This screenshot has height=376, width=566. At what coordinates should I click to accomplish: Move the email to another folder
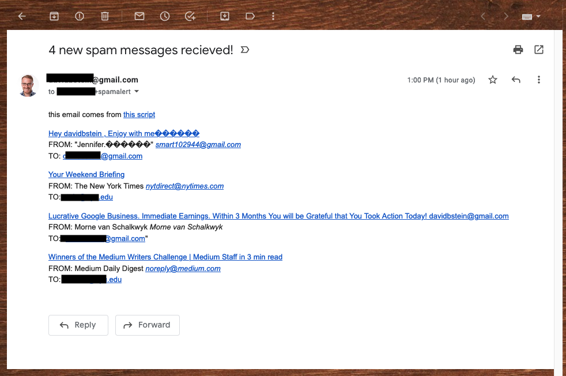[224, 16]
